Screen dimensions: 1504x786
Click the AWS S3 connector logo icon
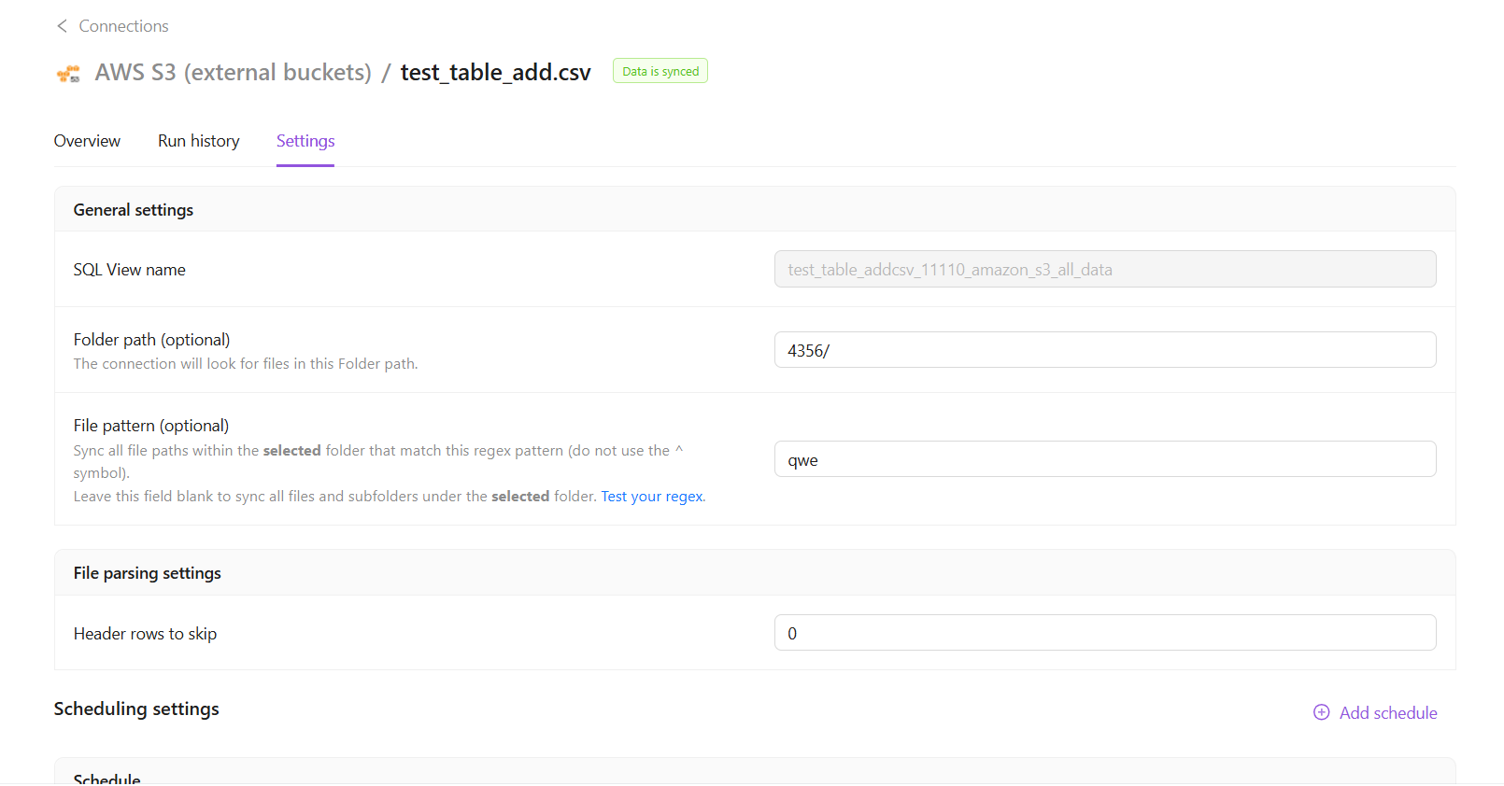pyautogui.click(x=68, y=74)
